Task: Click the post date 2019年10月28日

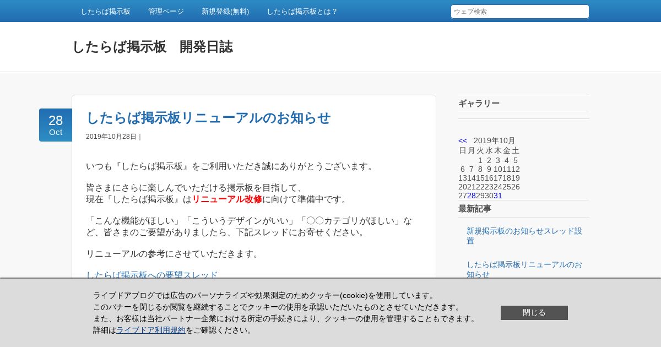Action: tap(111, 137)
